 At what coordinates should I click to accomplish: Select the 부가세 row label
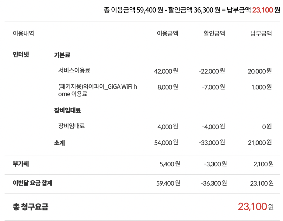point(21,164)
